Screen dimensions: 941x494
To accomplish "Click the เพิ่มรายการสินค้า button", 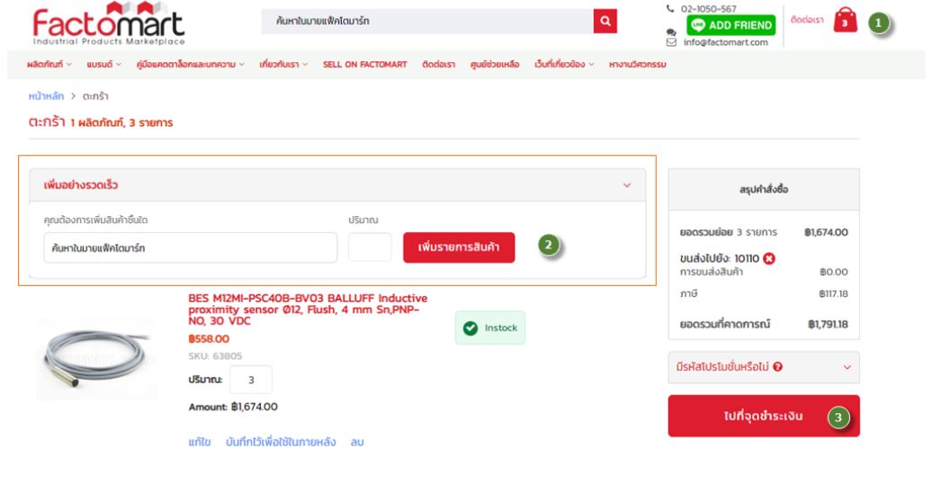I will (459, 247).
